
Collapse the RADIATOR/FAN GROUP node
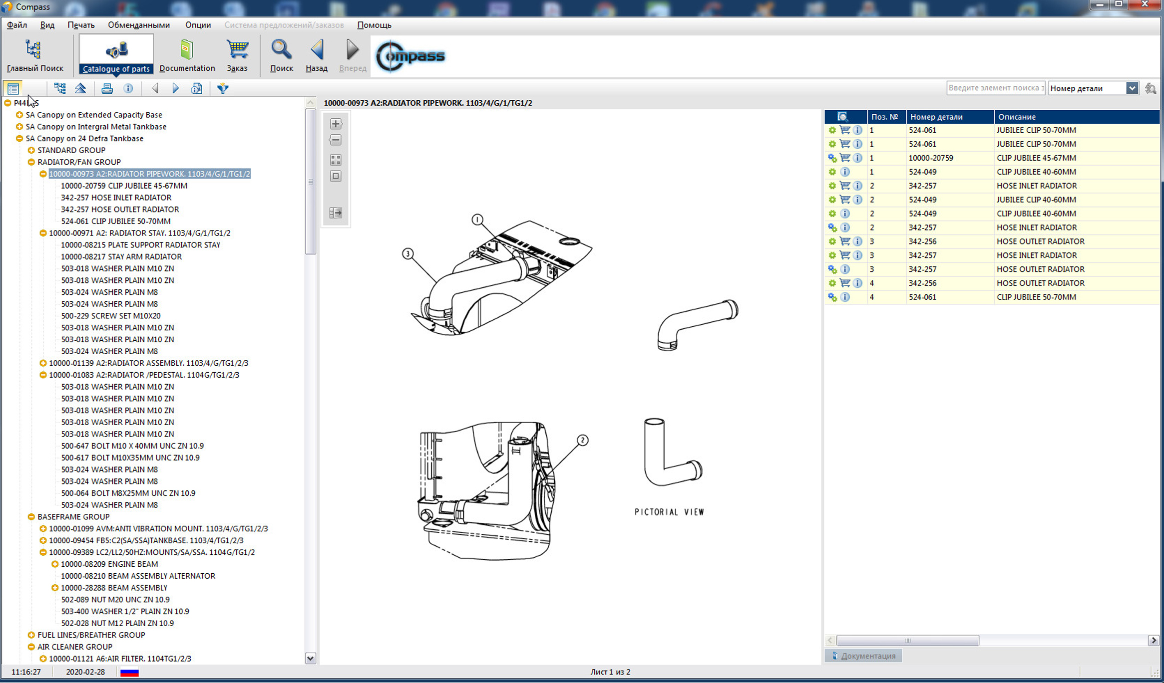click(31, 162)
